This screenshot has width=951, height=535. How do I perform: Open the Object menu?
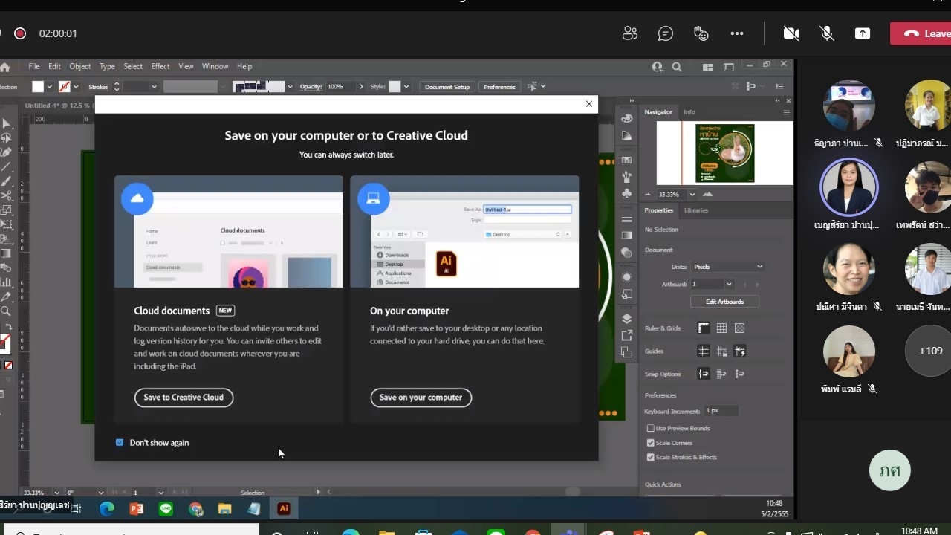[x=79, y=67]
